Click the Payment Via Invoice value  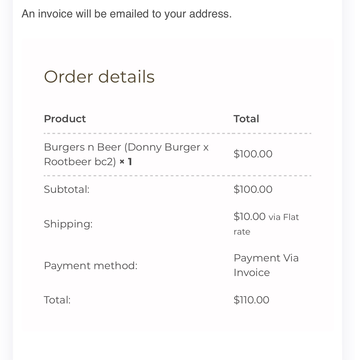[266, 265]
